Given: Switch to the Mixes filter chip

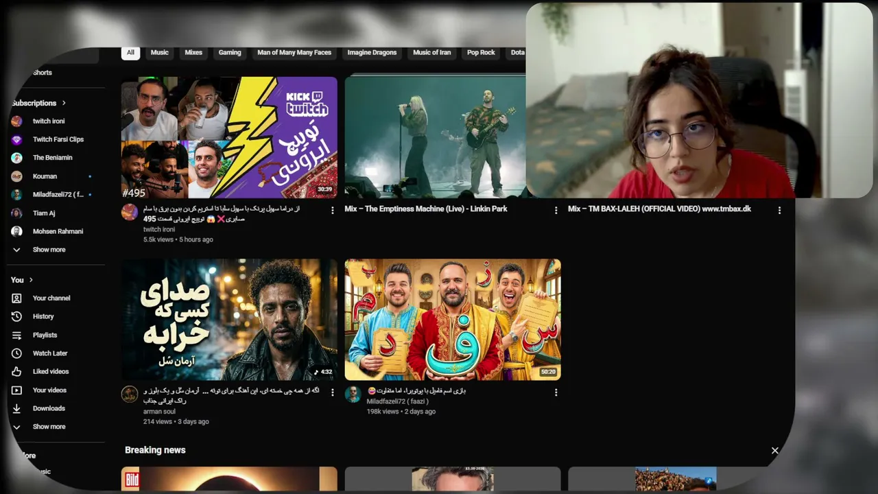Looking at the screenshot, I should [193, 53].
